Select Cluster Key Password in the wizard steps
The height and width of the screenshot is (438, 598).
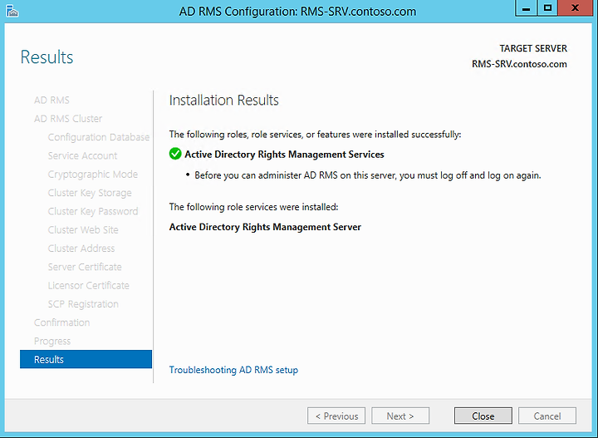pyautogui.click(x=93, y=211)
